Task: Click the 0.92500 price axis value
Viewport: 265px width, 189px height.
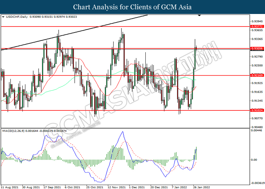Action: point(257,65)
